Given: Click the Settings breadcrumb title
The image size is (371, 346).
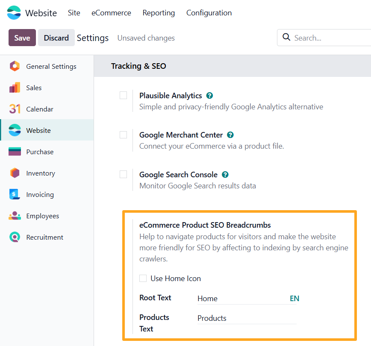Looking at the screenshot, I should click(92, 38).
